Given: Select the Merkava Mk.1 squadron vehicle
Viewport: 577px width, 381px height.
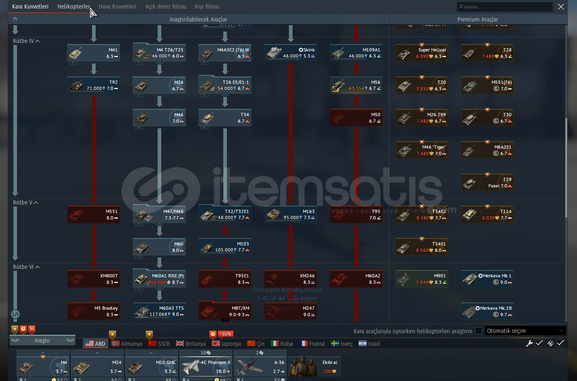Looking at the screenshot, I should click(487, 279).
